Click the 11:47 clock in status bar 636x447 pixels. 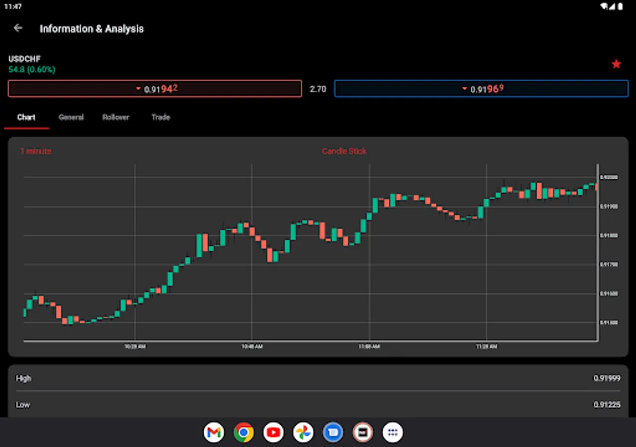[x=13, y=6]
